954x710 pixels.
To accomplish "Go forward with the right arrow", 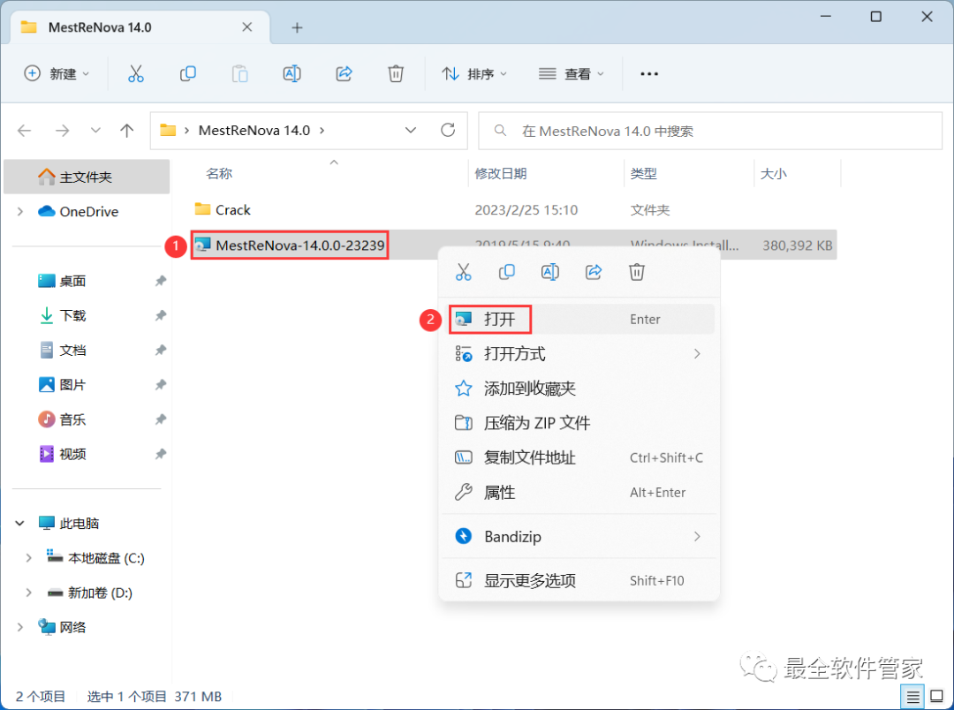I will point(62,130).
